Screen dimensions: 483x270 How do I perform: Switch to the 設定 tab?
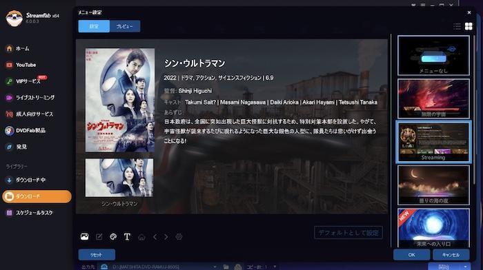(94, 26)
